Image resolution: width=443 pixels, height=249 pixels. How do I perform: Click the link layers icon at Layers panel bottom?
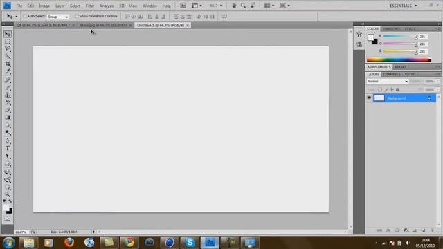pos(379,230)
